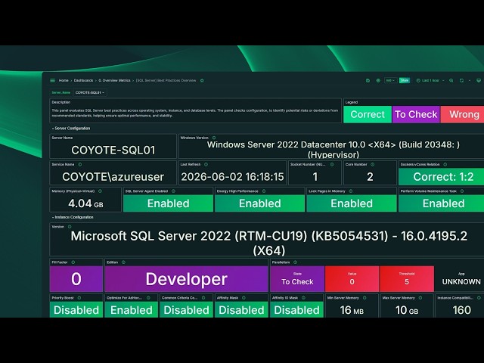Click the Lock Pages in Memory Enabled status
Screen dimensions: 484x363
point(352,203)
